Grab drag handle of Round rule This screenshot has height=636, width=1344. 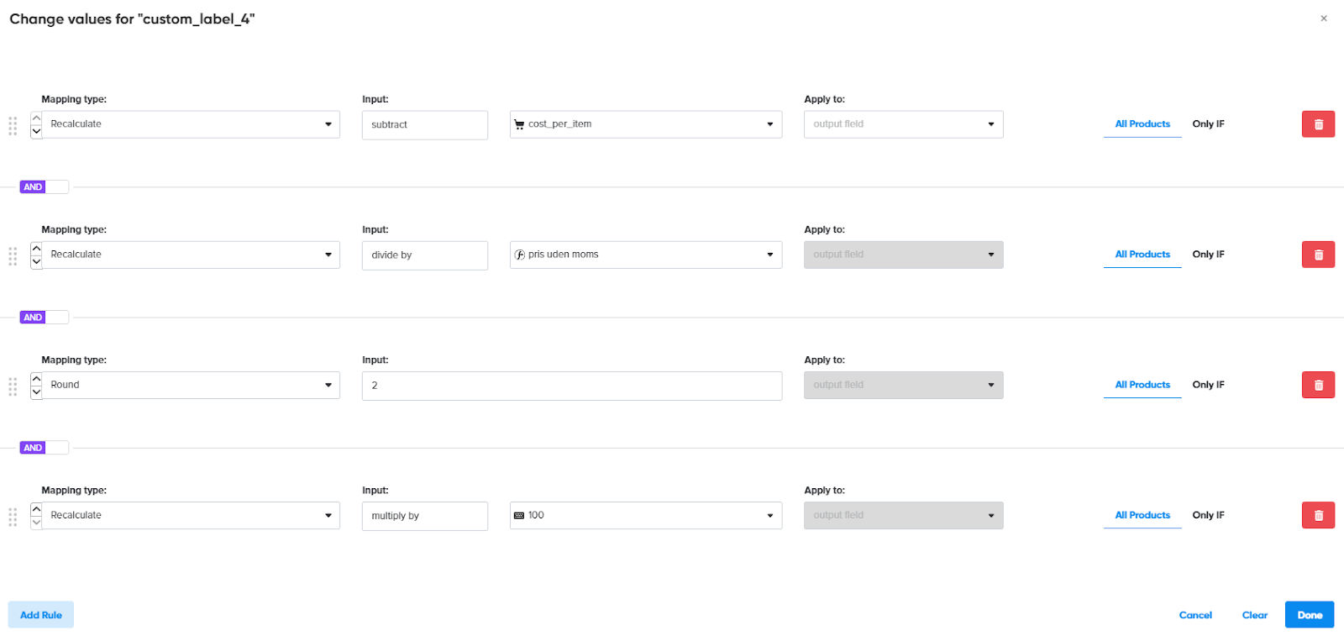(13, 386)
